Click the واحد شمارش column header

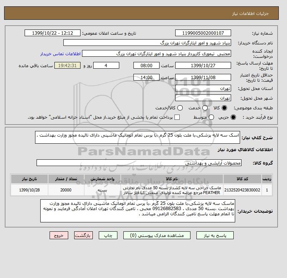(102, 179)
